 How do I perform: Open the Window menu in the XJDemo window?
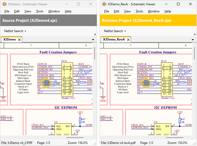click(54, 11)
